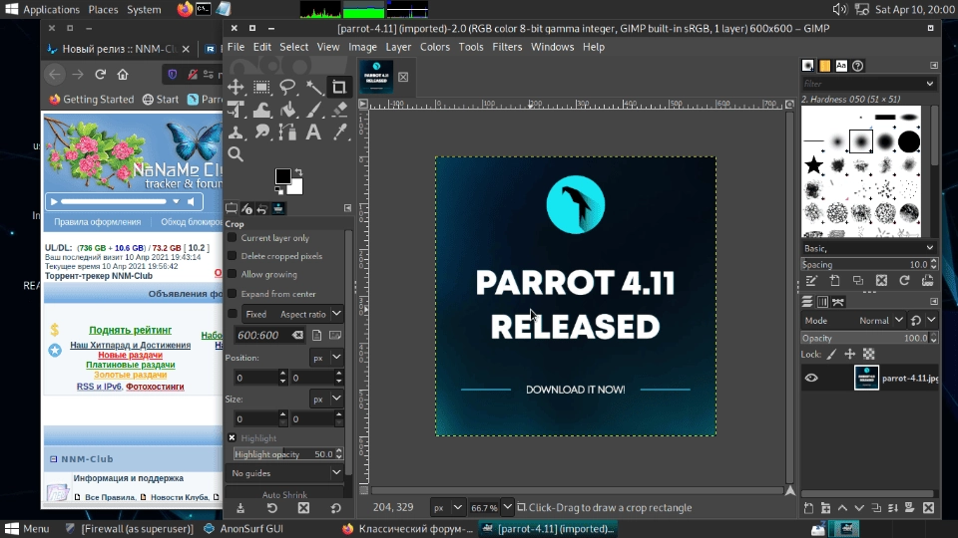Select the Warp Transform tool

(x=261, y=110)
